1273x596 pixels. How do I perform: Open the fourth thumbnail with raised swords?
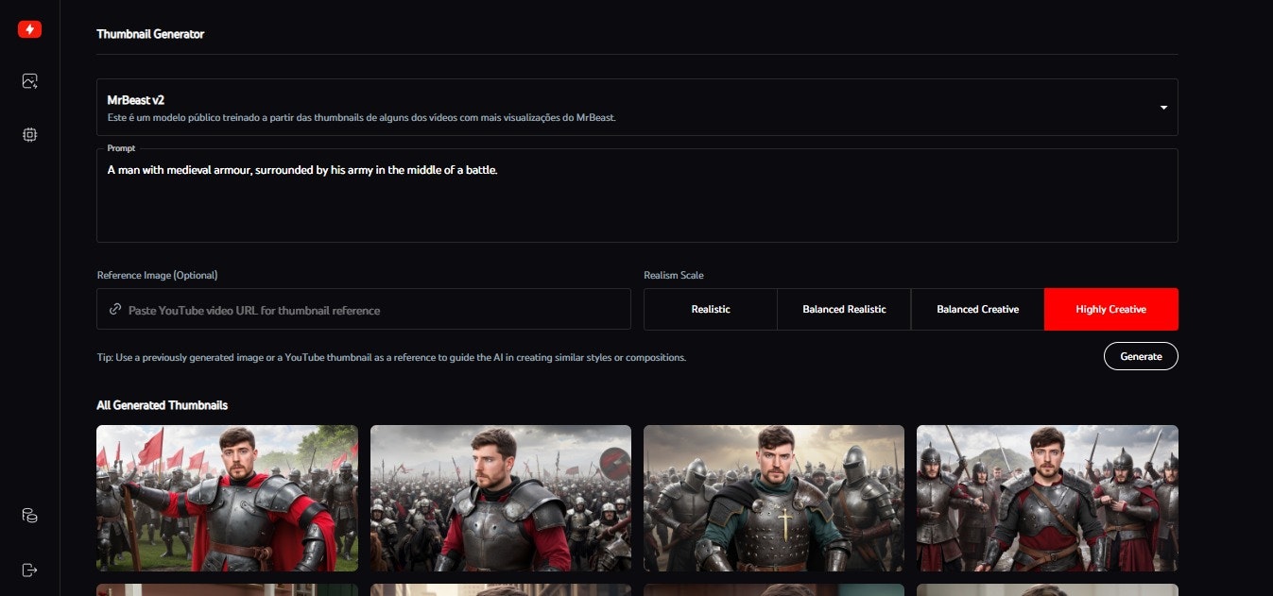click(1047, 498)
